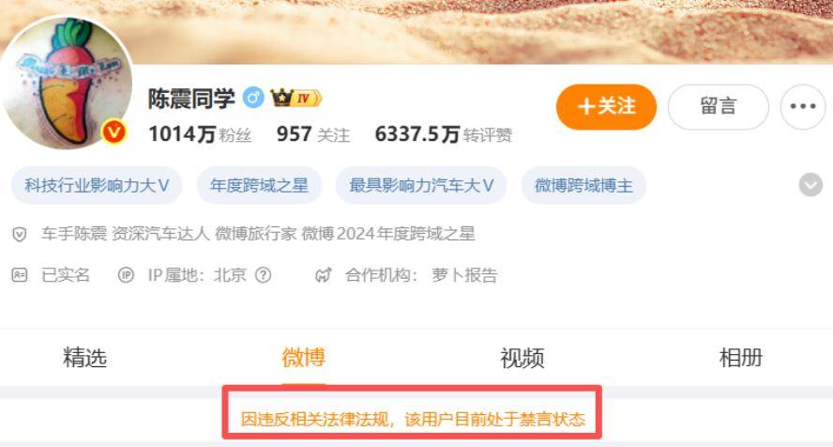Click the crown level IV membership badge
The width and height of the screenshot is (833, 447).
point(295,99)
